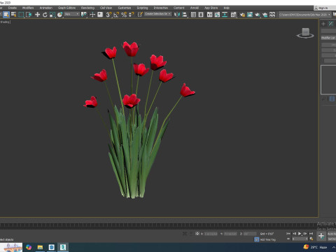This screenshot has width=336, height=252.
Task: Play the animation
Action: coord(300,233)
